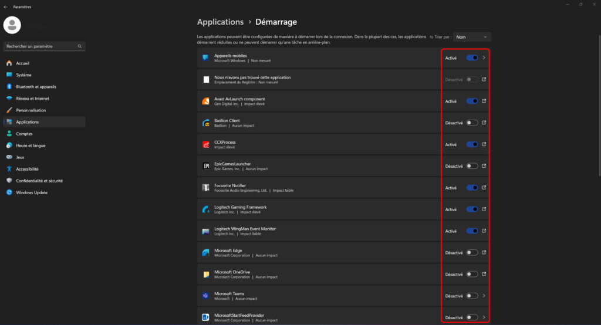Enable Microsoft Teams startup toggle
Screen dimensions: 601x325
(x=472, y=296)
